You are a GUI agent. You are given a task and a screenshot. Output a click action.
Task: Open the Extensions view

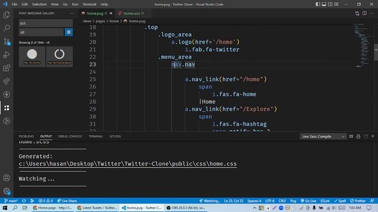tap(6, 68)
